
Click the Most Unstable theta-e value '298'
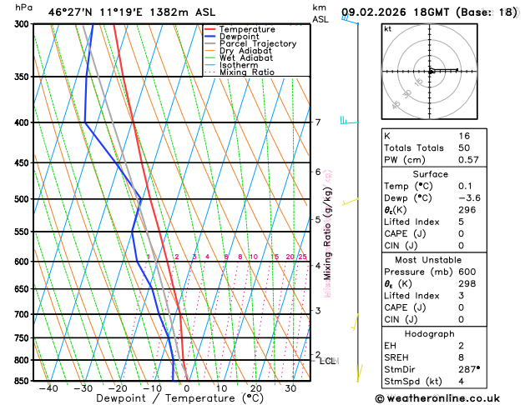[467, 283]
